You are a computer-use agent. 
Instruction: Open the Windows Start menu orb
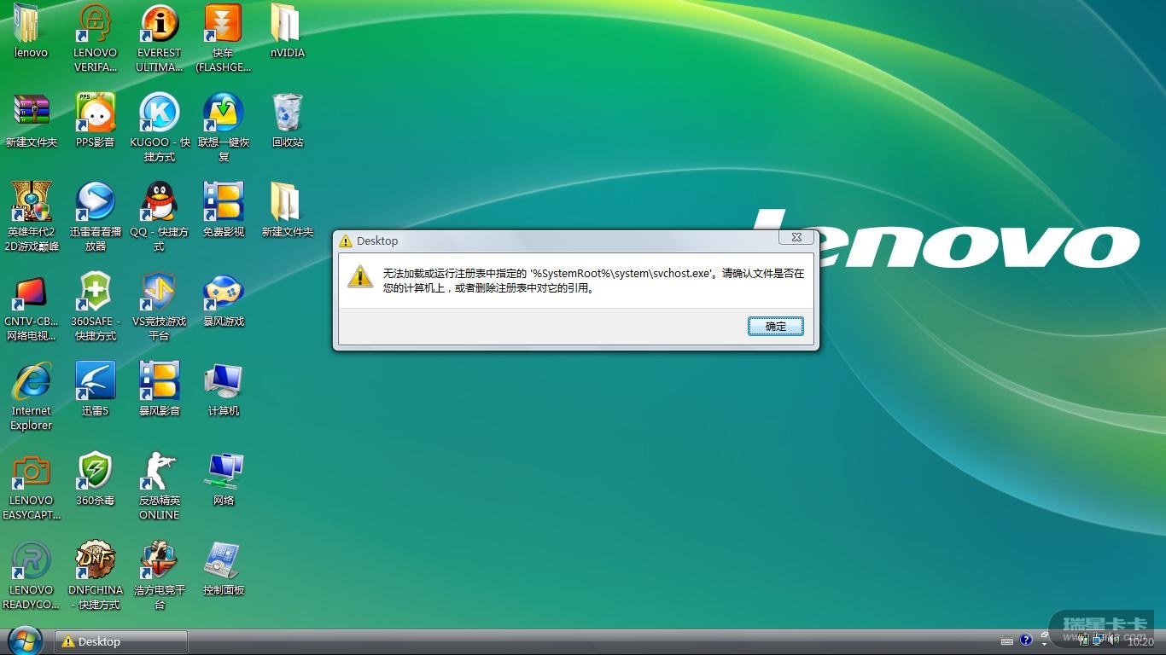(x=25, y=641)
